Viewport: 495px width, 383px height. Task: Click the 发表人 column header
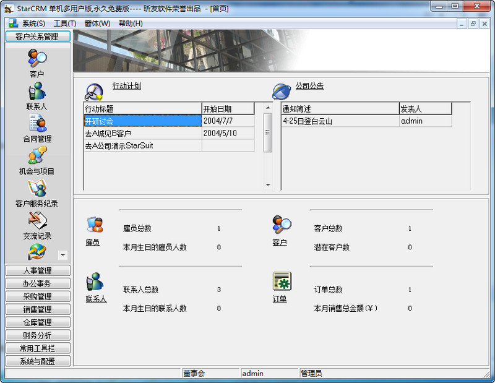[x=426, y=109]
